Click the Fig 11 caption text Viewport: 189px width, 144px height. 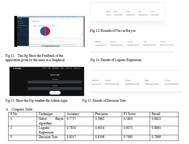[x=35, y=58]
